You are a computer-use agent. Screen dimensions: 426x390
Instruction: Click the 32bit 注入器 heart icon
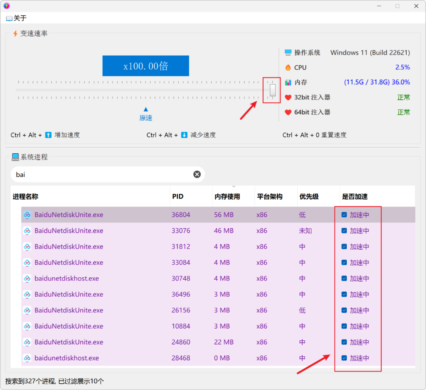point(288,97)
